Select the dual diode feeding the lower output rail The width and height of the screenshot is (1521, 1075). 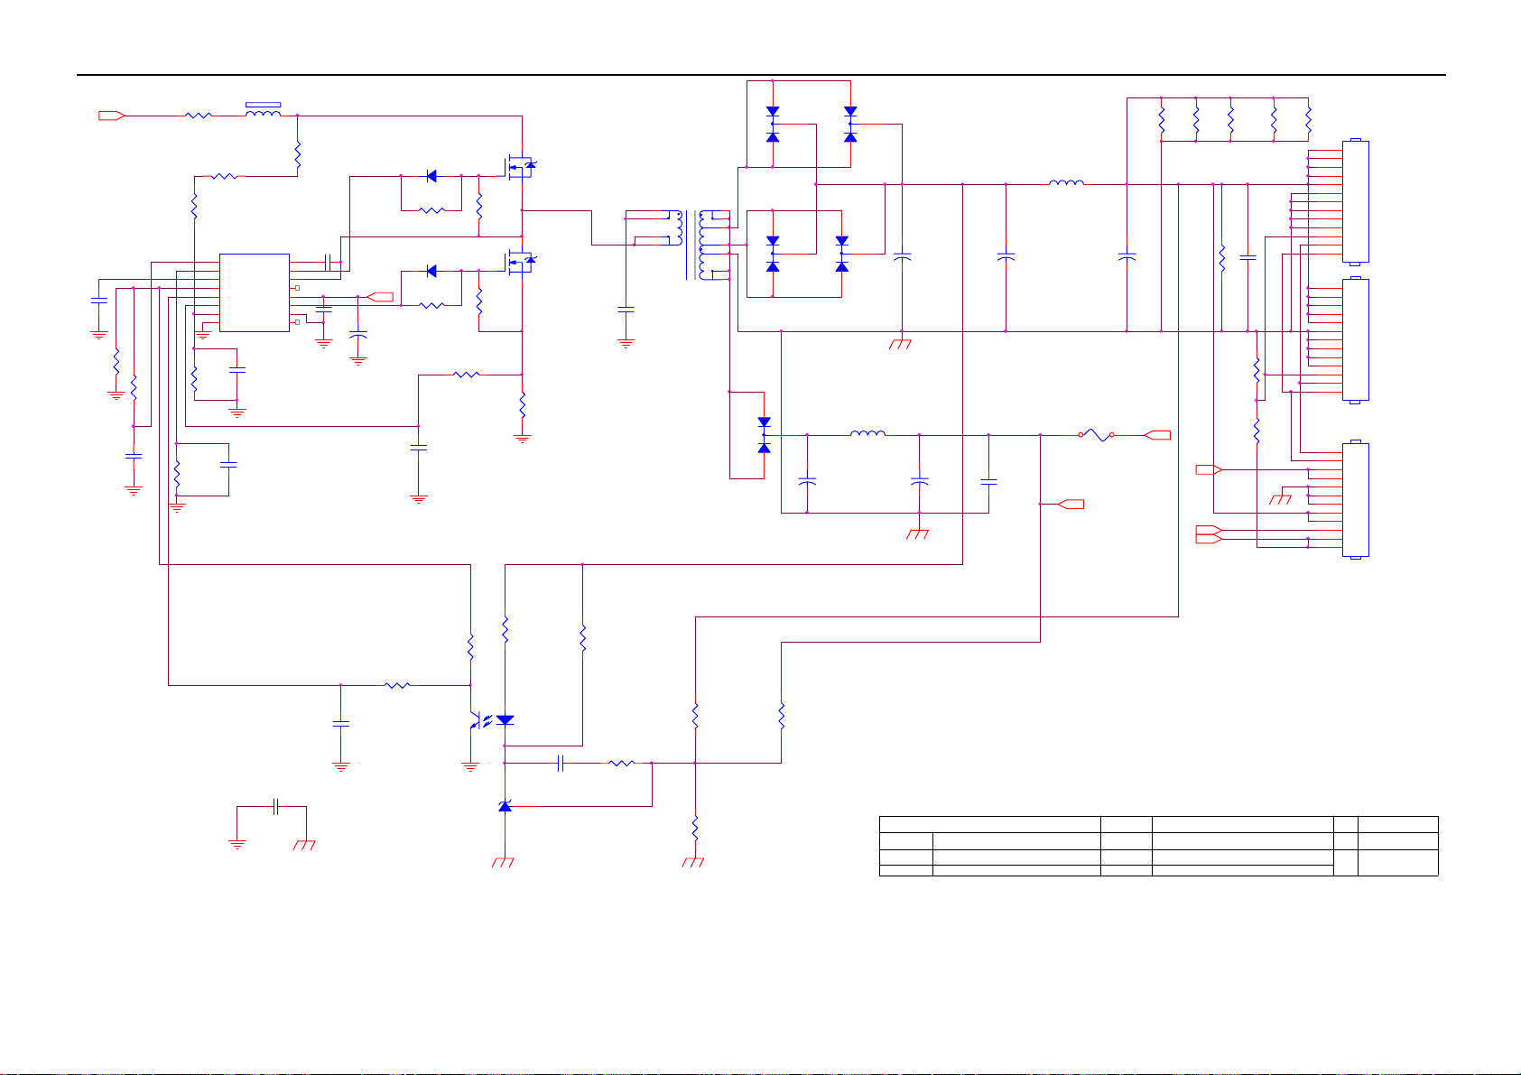(765, 435)
